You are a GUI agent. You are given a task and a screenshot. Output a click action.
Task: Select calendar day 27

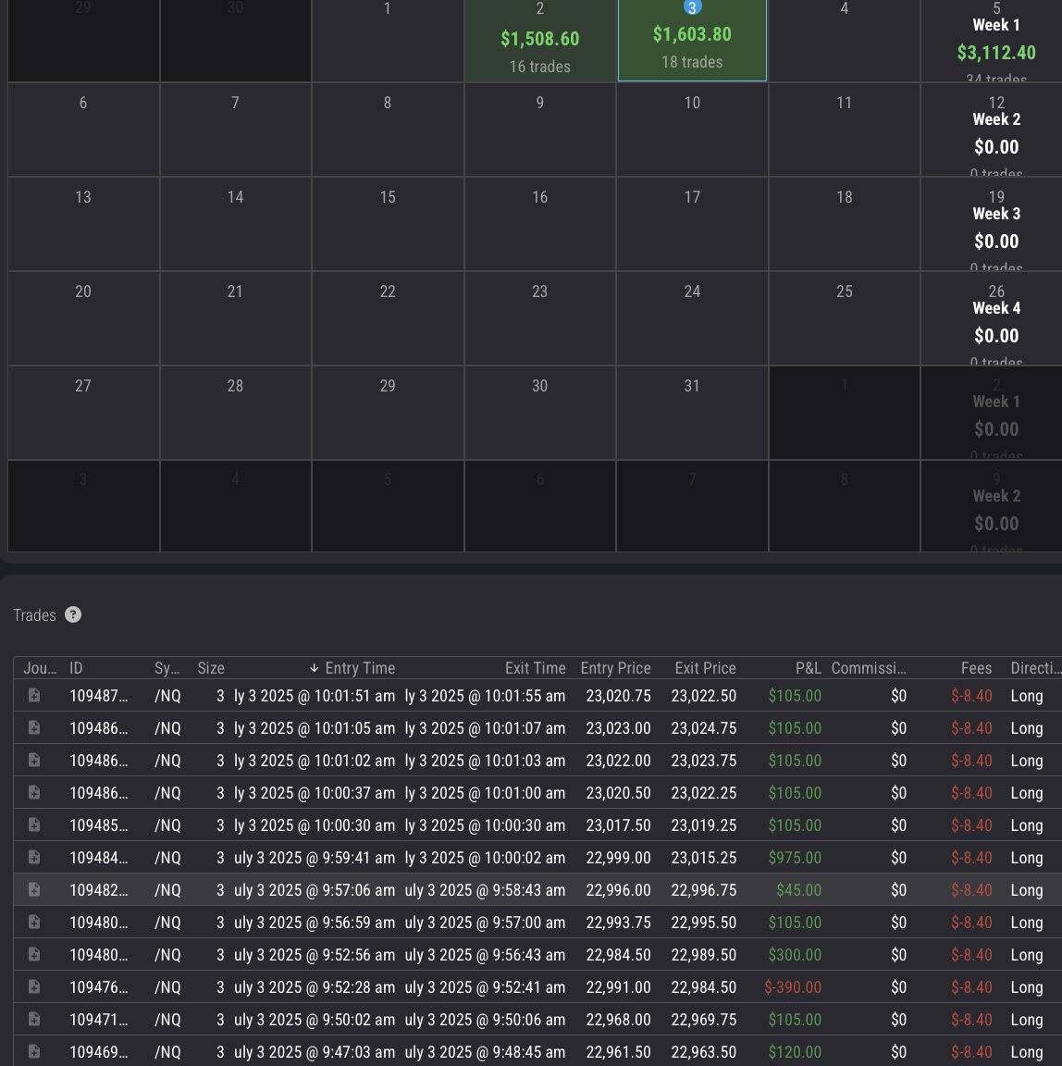click(83, 414)
